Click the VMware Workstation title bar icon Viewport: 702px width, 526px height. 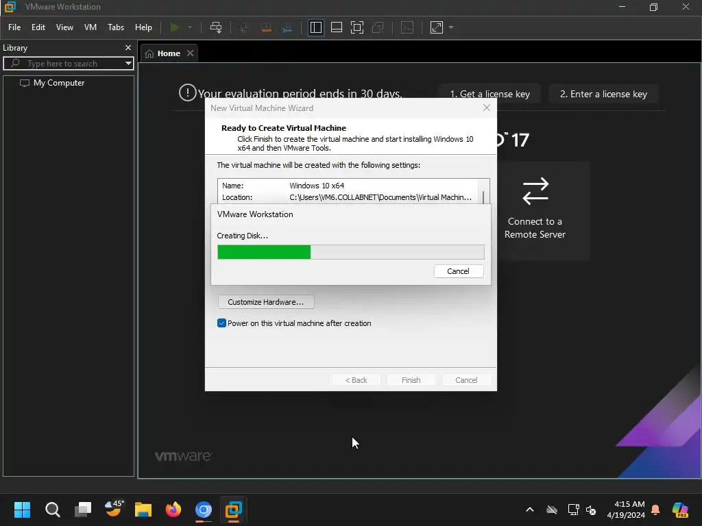pyautogui.click(x=10, y=7)
